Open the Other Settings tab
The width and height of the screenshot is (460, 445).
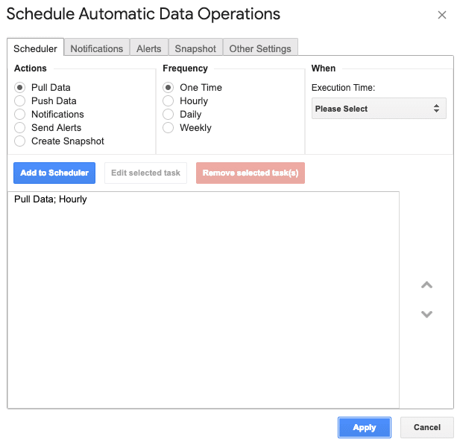click(x=260, y=48)
